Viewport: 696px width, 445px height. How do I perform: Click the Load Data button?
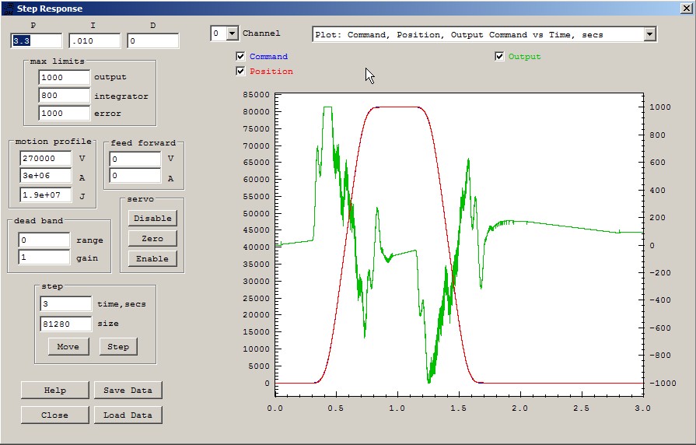click(128, 415)
